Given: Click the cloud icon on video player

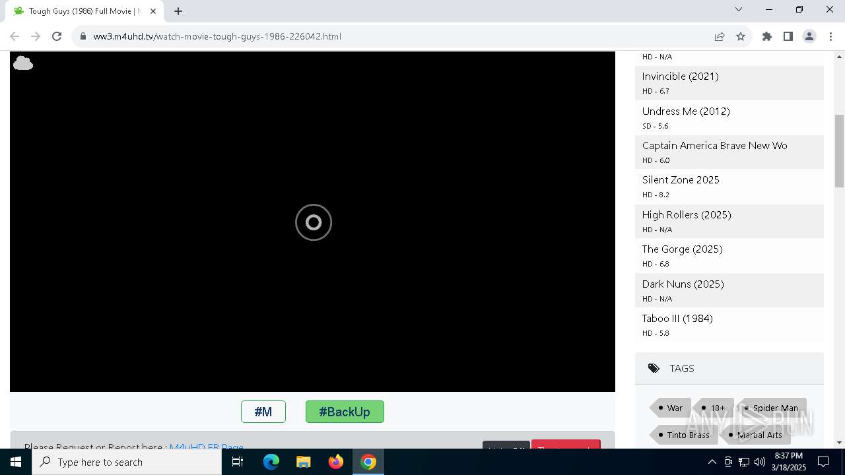Looking at the screenshot, I should pyautogui.click(x=23, y=63).
